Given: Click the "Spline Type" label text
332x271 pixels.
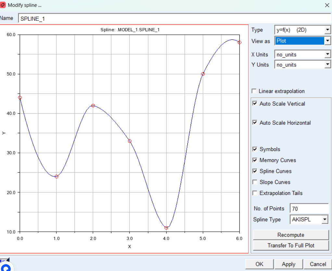Looking at the screenshot, I should pyautogui.click(x=267, y=220).
